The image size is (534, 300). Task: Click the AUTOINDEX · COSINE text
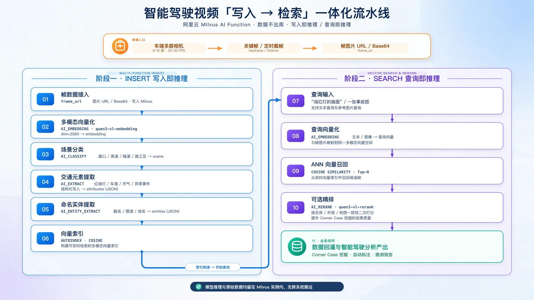pos(82,241)
